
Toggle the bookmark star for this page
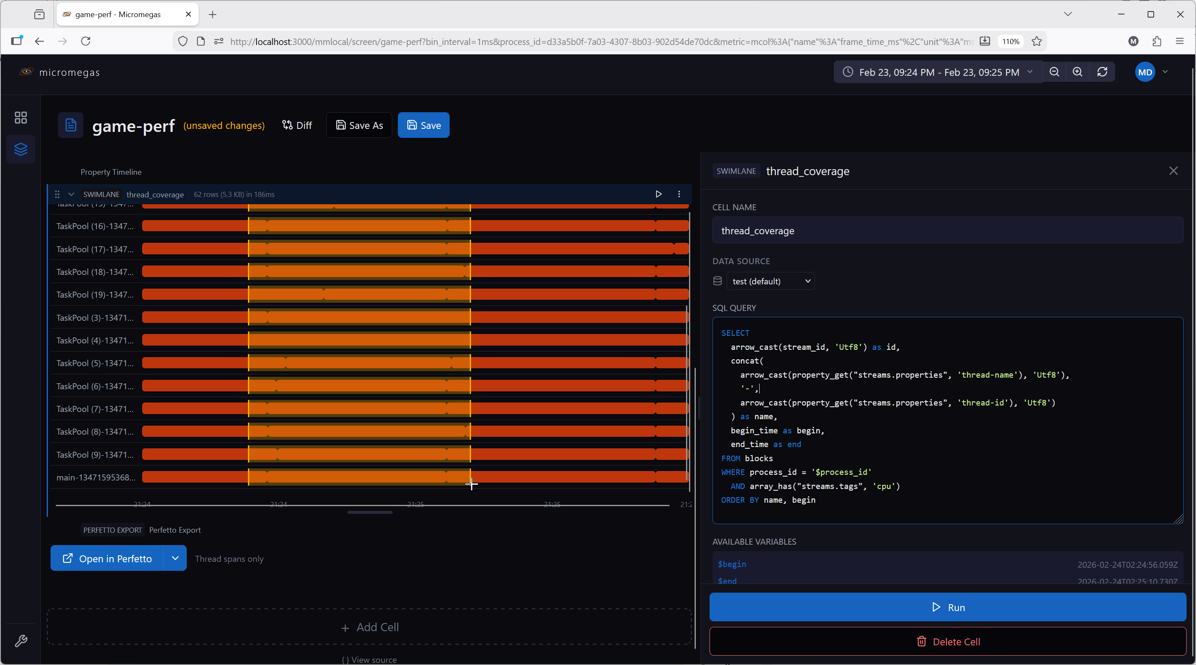click(1037, 42)
